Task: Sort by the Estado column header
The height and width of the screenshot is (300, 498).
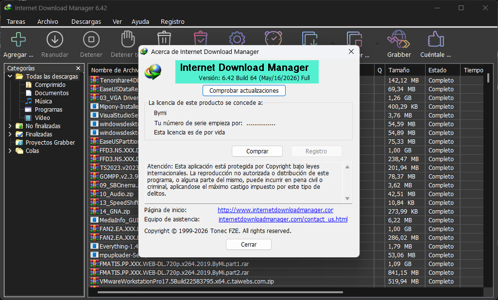Action: pos(443,70)
